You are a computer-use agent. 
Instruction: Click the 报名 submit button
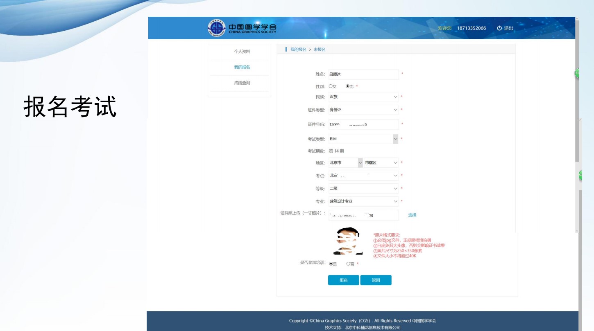[x=343, y=280]
